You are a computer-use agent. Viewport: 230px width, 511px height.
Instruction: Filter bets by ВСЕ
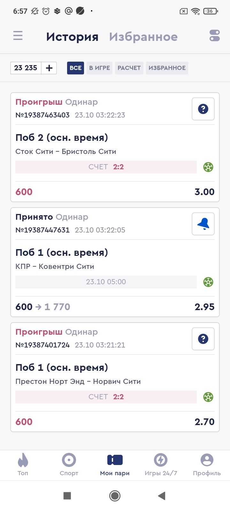tap(75, 68)
